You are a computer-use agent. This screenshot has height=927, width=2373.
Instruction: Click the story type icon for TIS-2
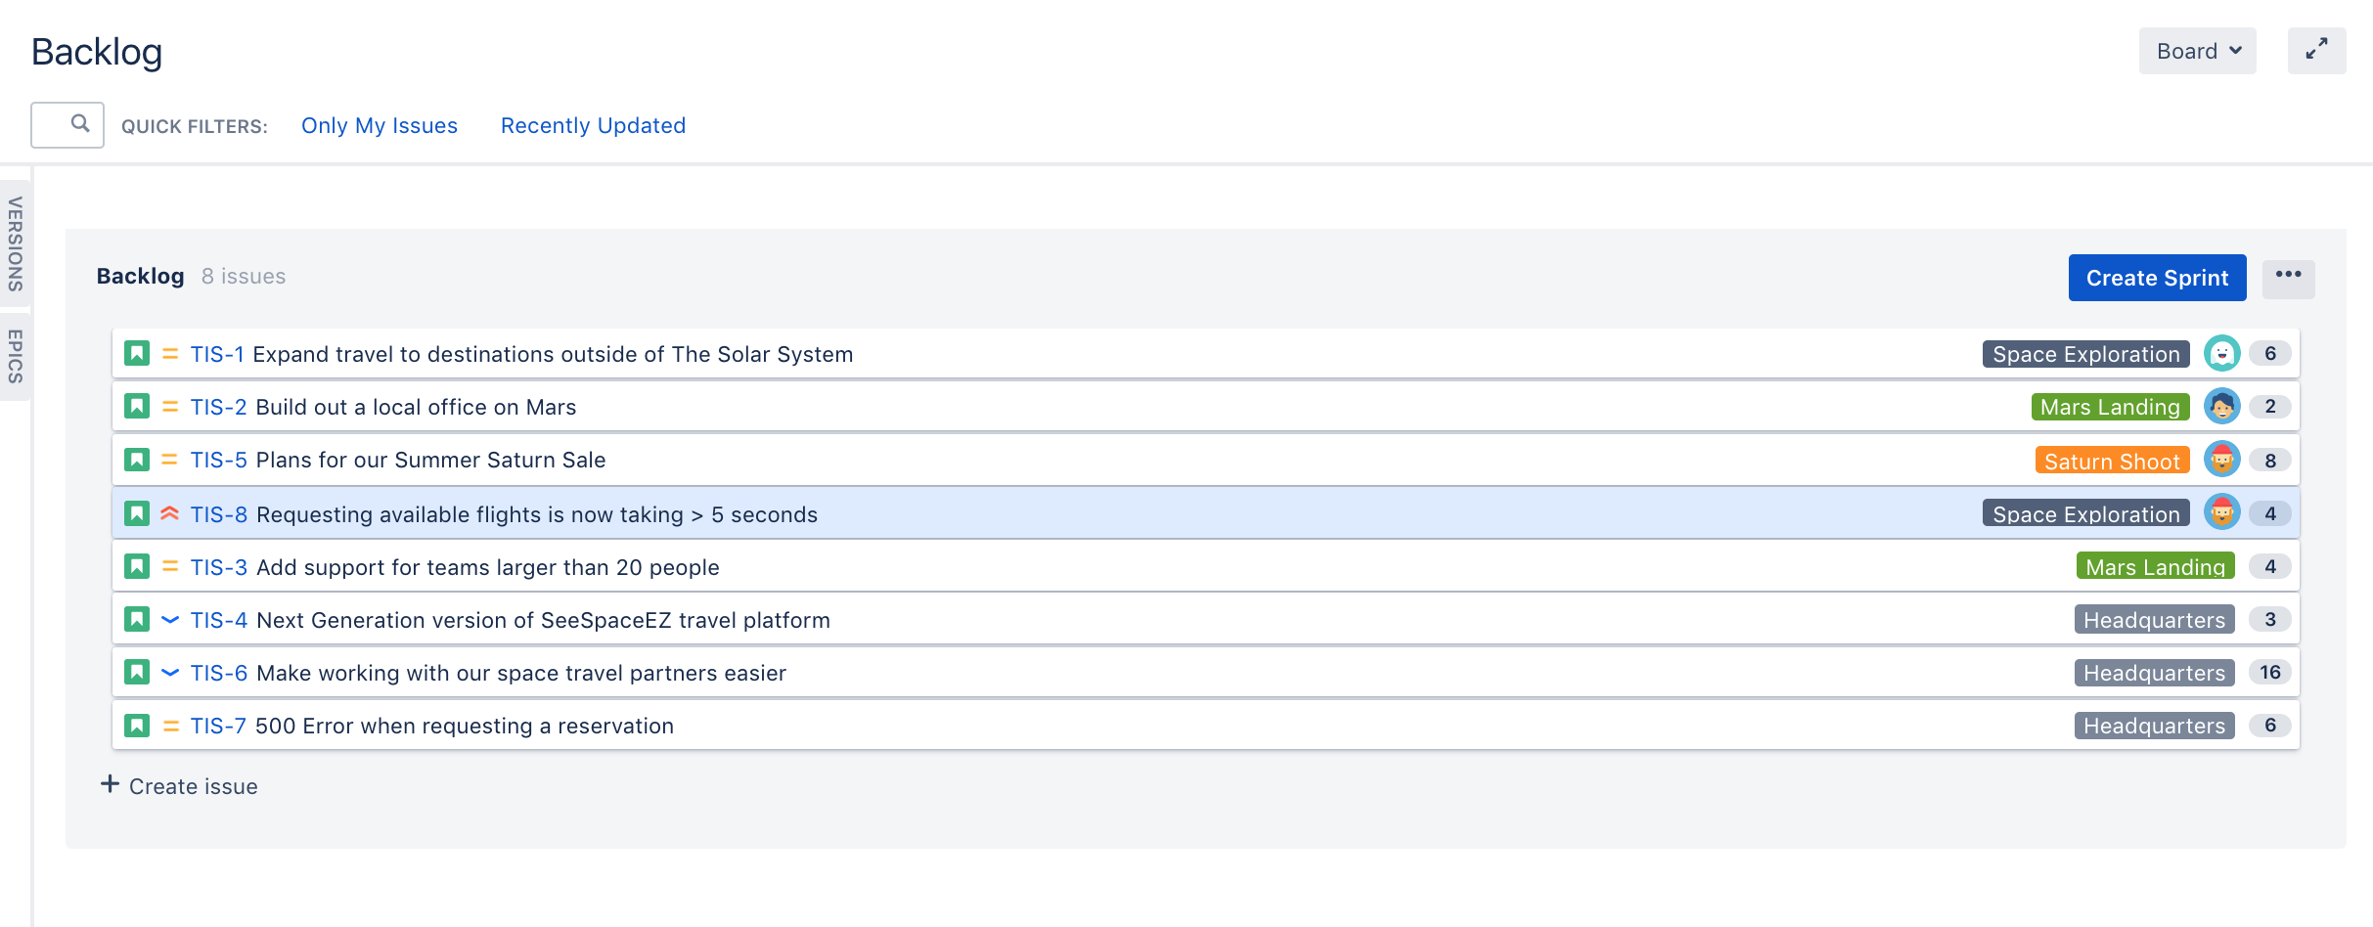[137, 406]
